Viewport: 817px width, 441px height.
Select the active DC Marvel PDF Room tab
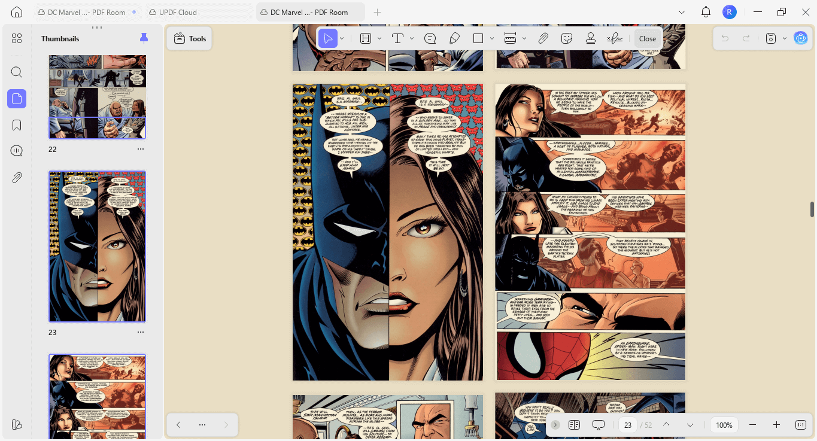coord(310,12)
